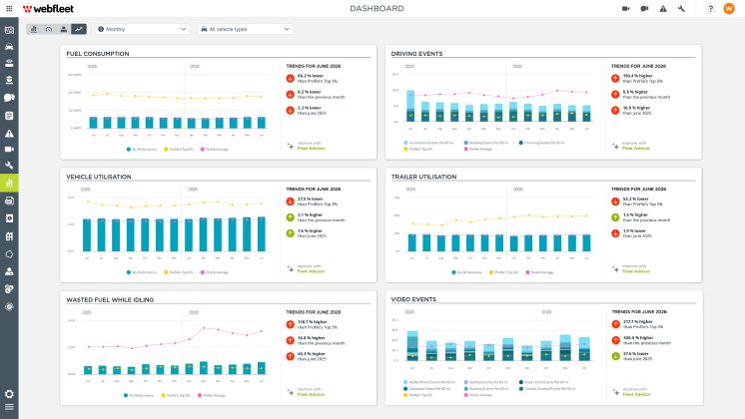Open the circular target sidebar icon
Viewport: 745px width, 419px height.
tap(9, 307)
